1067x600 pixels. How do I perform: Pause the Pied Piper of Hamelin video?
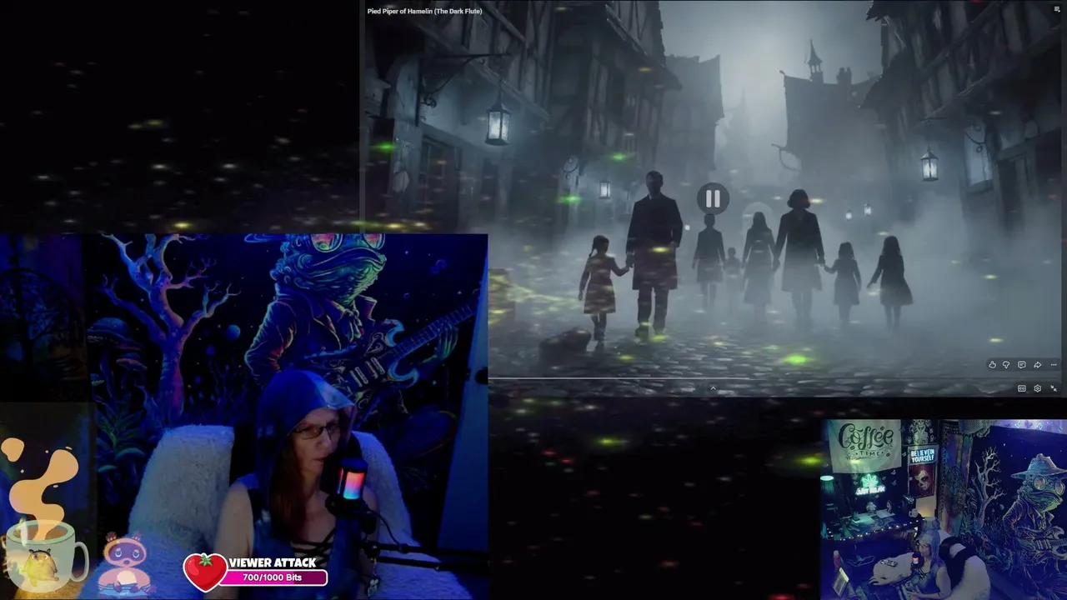tap(713, 198)
